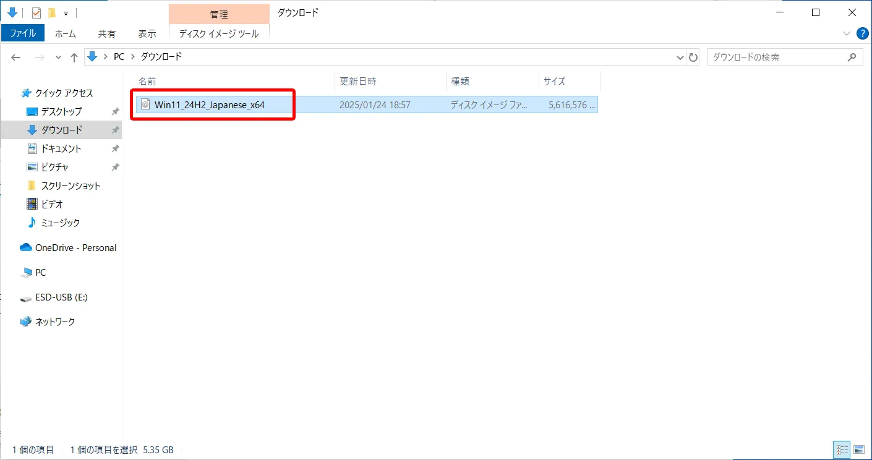Switch to large icons view in the status bar
The width and height of the screenshot is (872, 460).
(x=858, y=449)
